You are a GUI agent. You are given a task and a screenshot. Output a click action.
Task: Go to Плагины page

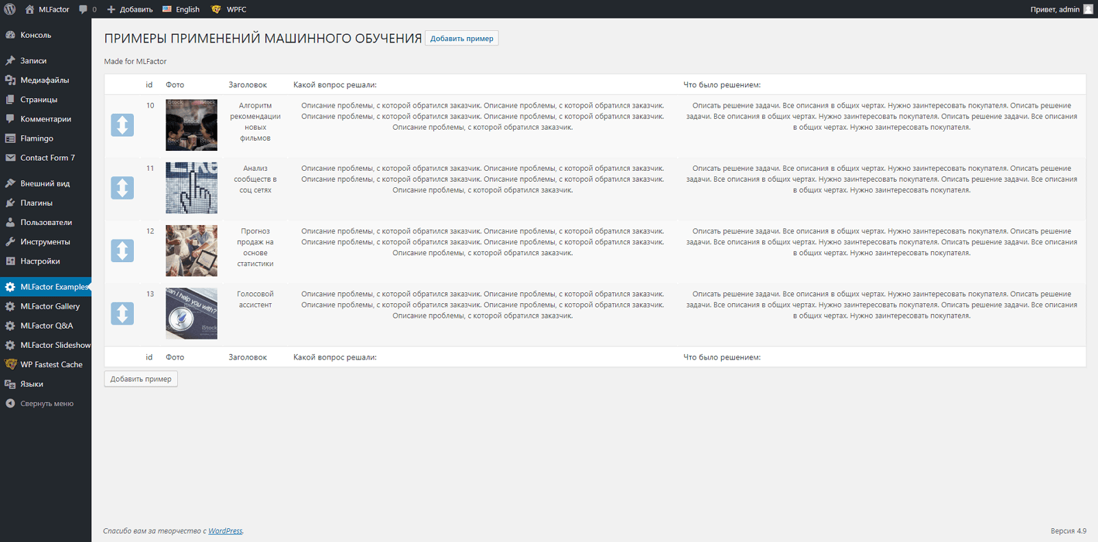pyautogui.click(x=45, y=203)
